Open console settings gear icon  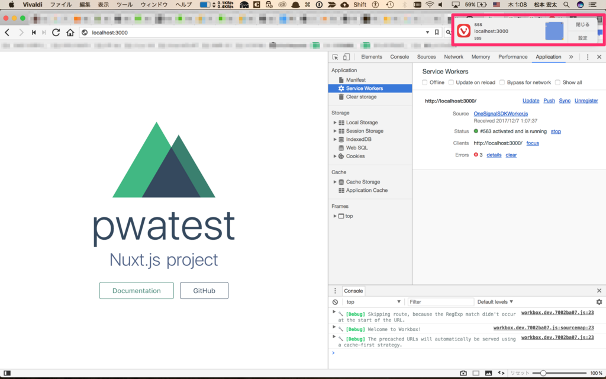[599, 302]
